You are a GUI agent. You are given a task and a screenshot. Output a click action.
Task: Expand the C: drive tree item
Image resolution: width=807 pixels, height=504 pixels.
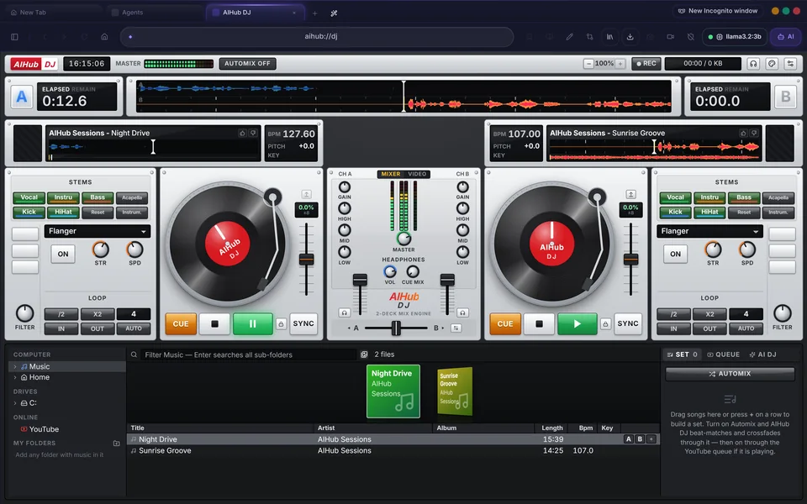(15, 403)
